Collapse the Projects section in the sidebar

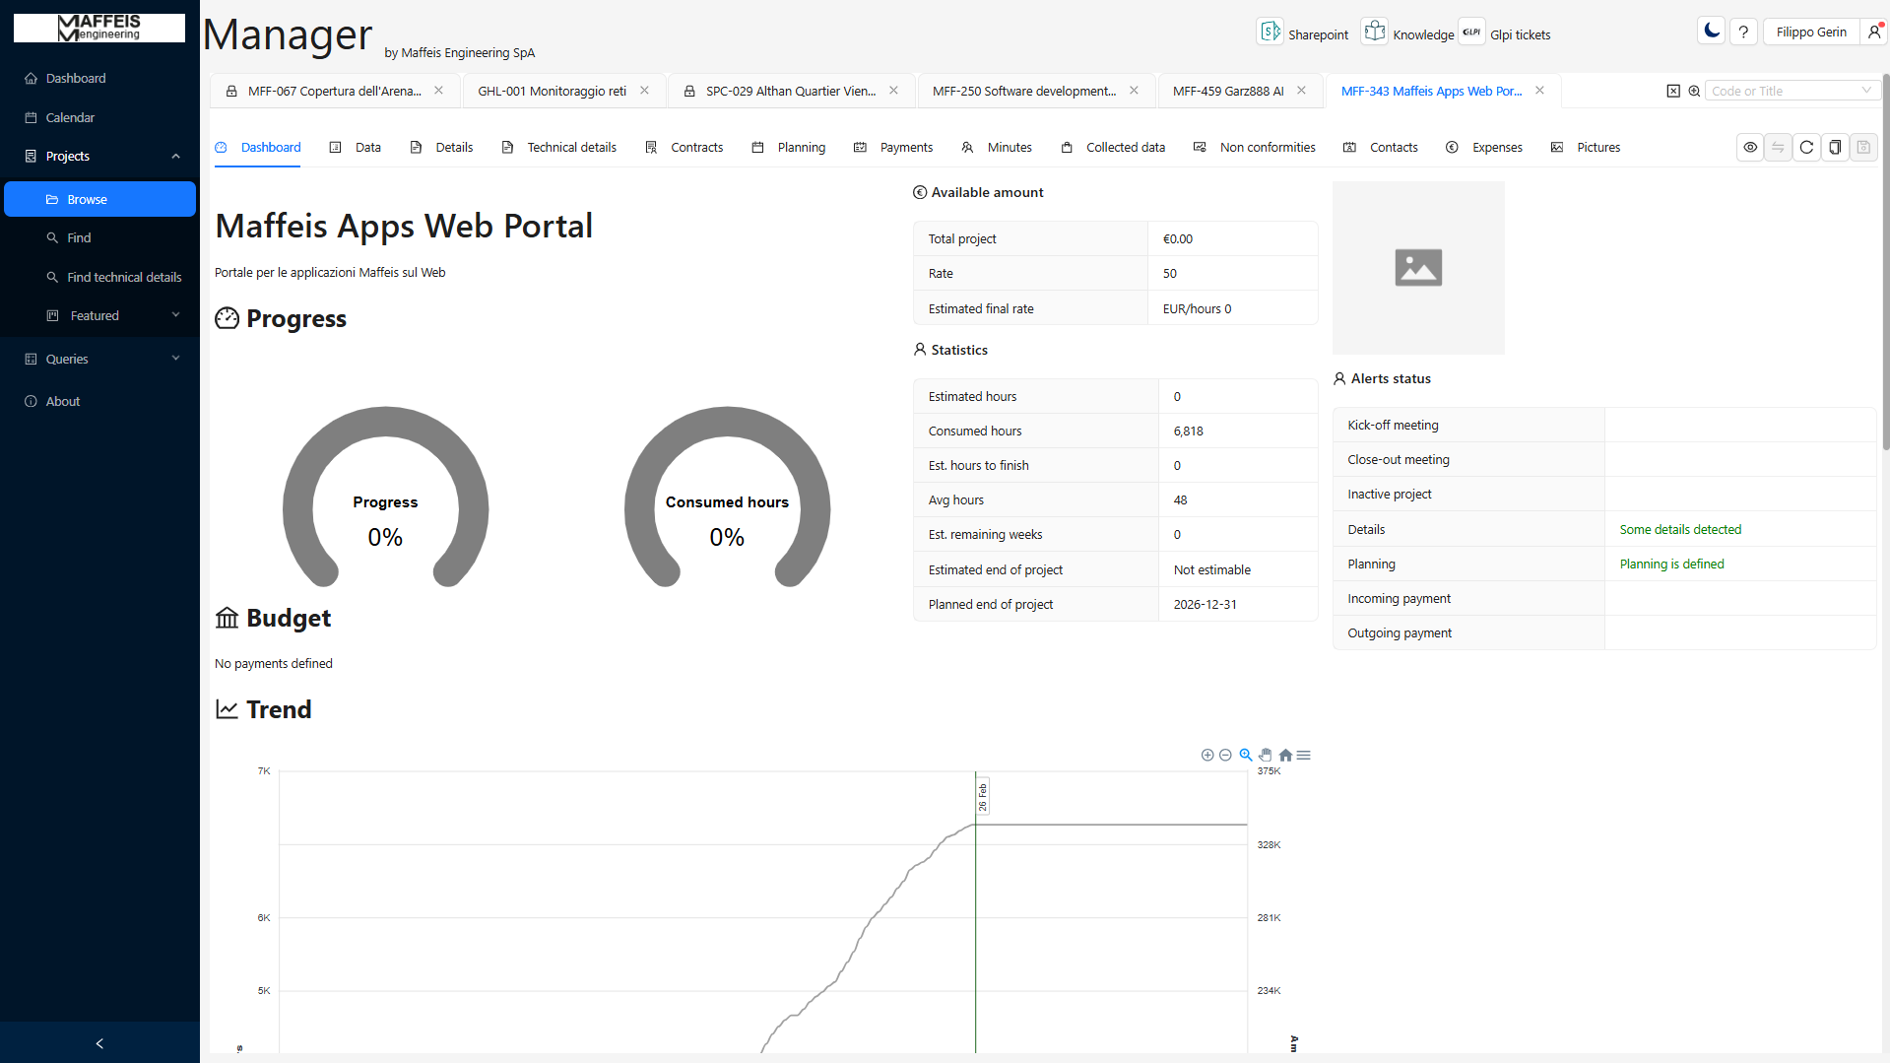(175, 156)
